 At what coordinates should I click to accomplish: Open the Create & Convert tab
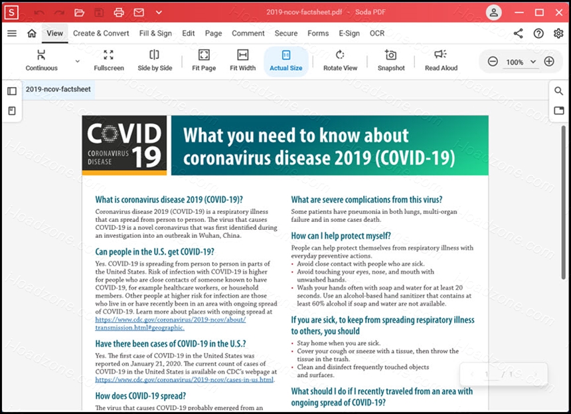[x=101, y=33]
